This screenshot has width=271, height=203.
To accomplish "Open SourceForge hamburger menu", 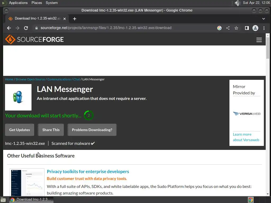I will click(259, 40).
